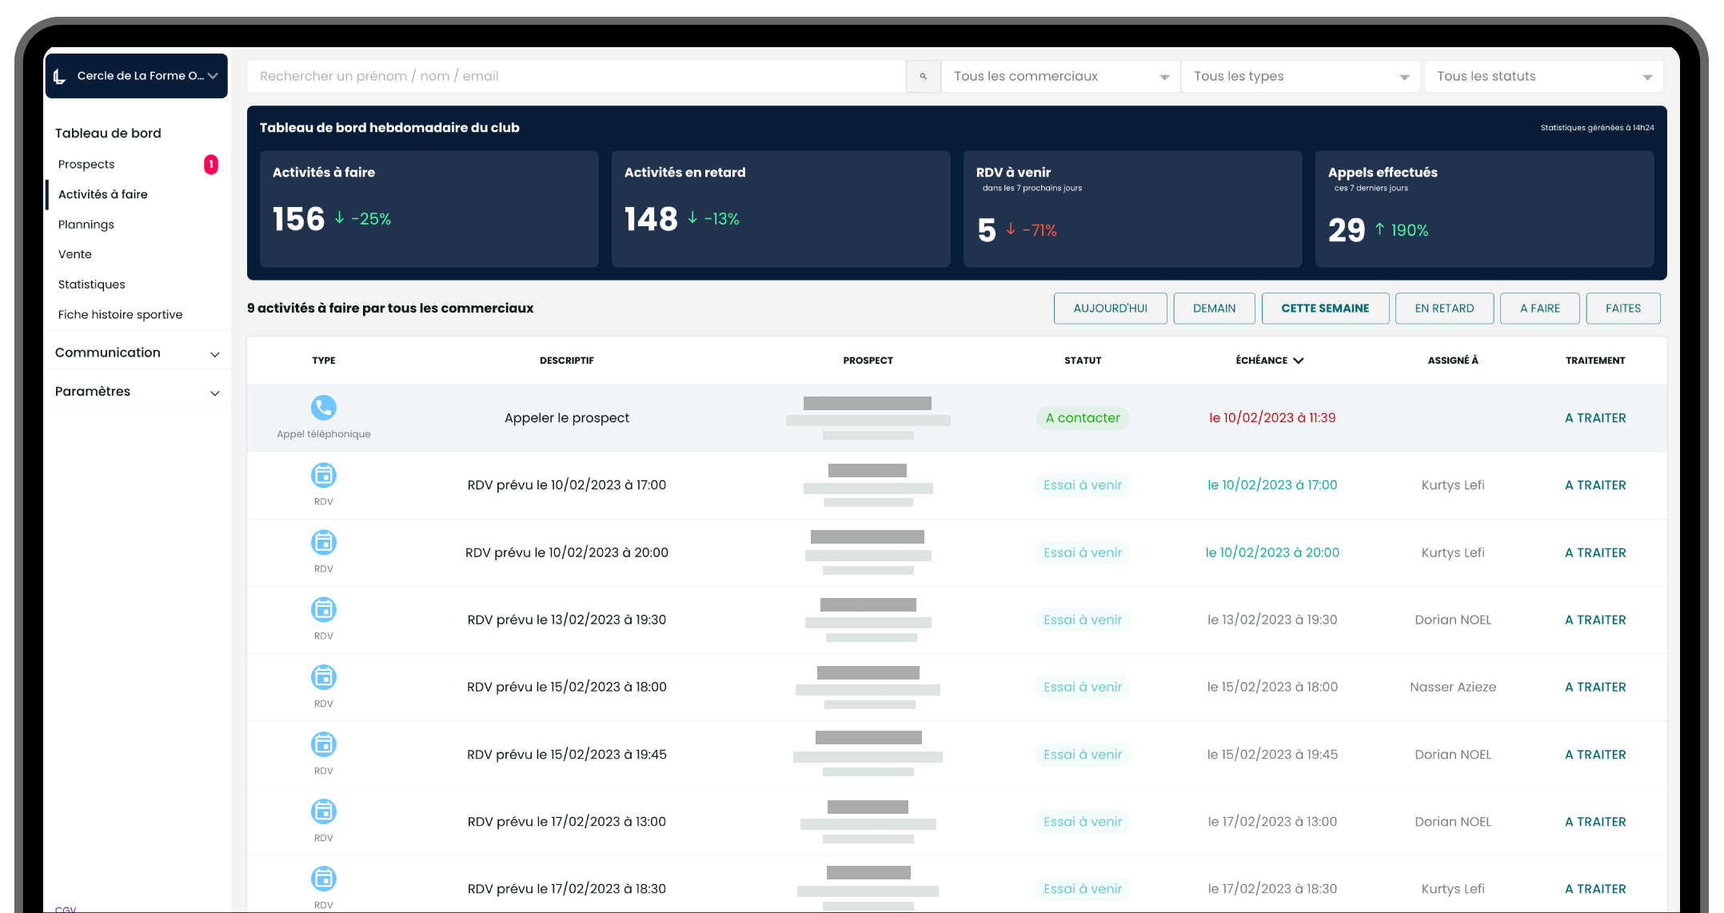Click assignee Nasser Azieze
Screen dimensions: 1724x913
[1453, 687]
